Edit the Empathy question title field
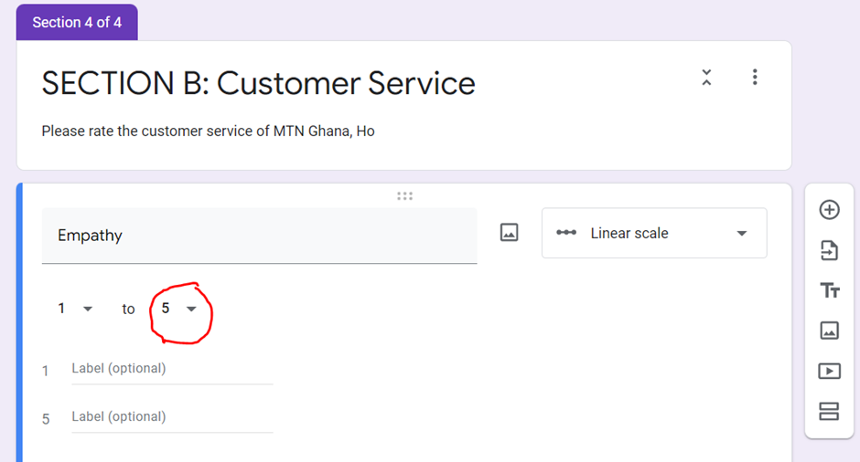This screenshot has width=860, height=462. 259,236
